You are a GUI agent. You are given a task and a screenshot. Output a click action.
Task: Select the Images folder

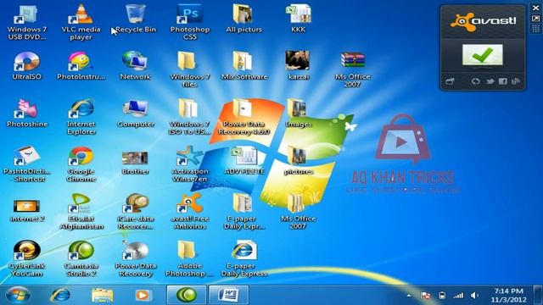[298, 113]
